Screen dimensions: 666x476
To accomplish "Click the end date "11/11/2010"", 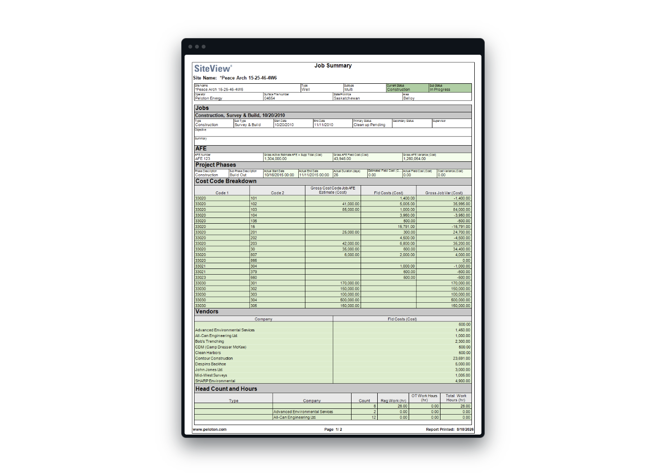I will (x=323, y=125).
